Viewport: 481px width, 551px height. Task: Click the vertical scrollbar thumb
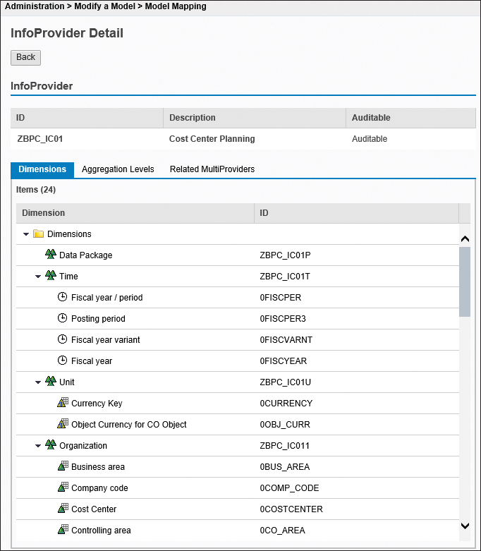465,281
